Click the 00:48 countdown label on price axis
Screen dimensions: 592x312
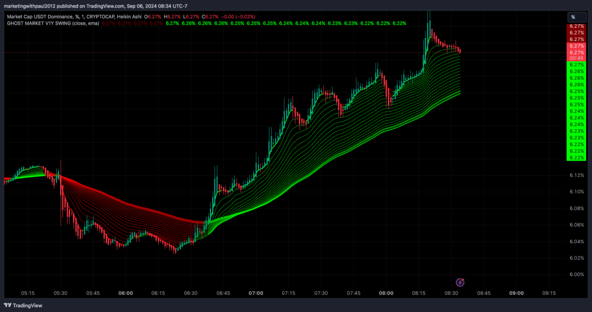click(x=576, y=58)
